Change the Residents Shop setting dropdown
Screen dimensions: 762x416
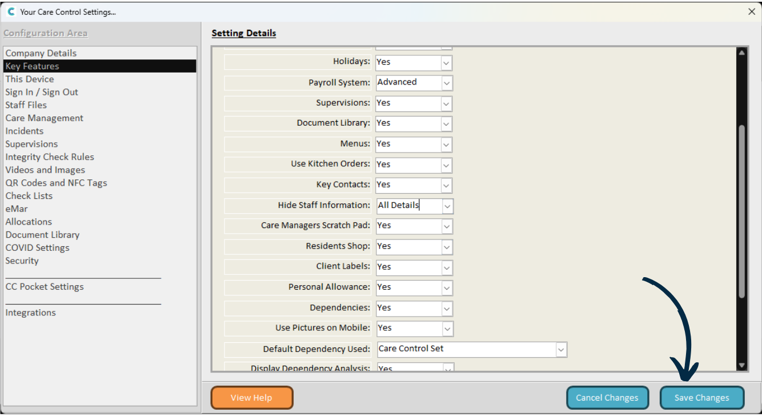[x=446, y=246]
